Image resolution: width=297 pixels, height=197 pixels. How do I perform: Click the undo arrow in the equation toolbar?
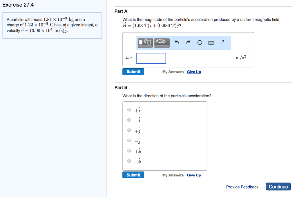pos(176,42)
